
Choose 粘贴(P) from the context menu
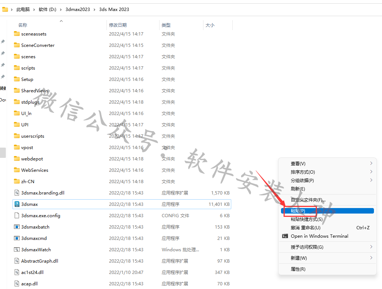click(327, 211)
